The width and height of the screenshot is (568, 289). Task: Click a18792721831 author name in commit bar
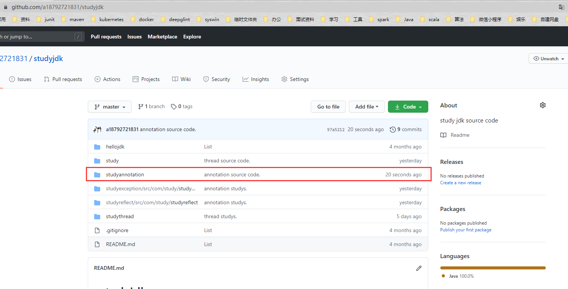(122, 130)
